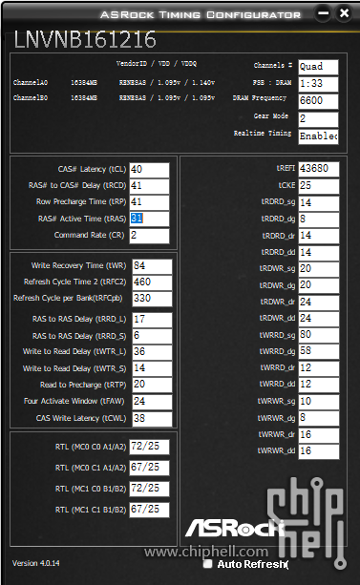
Task: Click the highlighted tRAS value field
Action: [149, 219]
